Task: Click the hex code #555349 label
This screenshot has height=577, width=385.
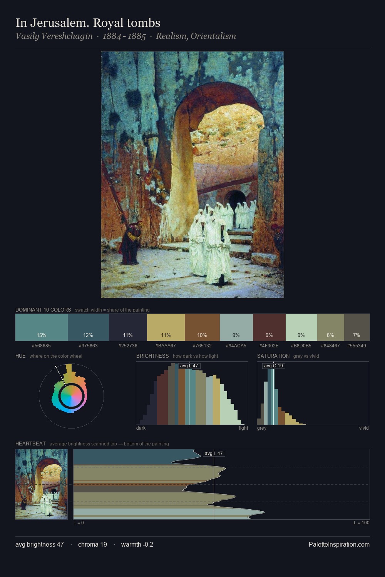Action: coord(357,346)
